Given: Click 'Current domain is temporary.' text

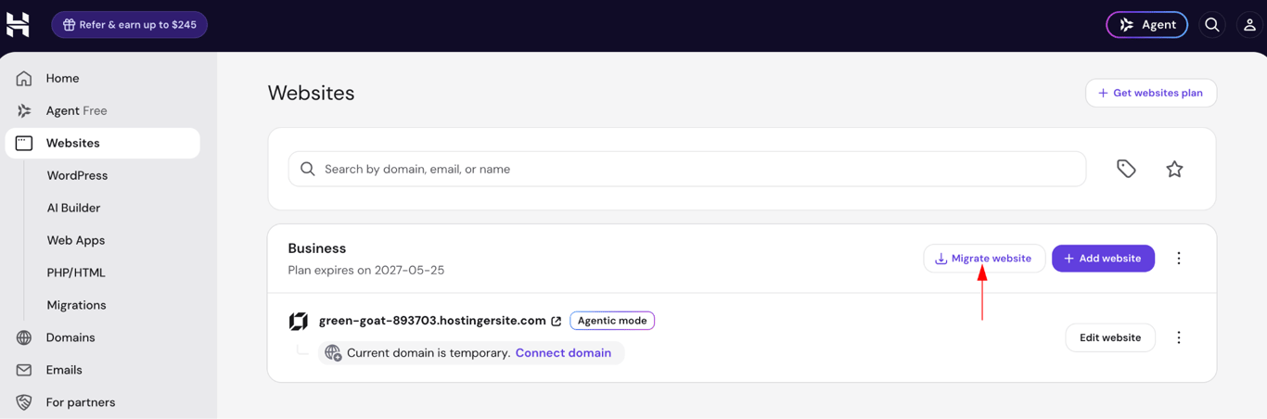Looking at the screenshot, I should [x=429, y=353].
